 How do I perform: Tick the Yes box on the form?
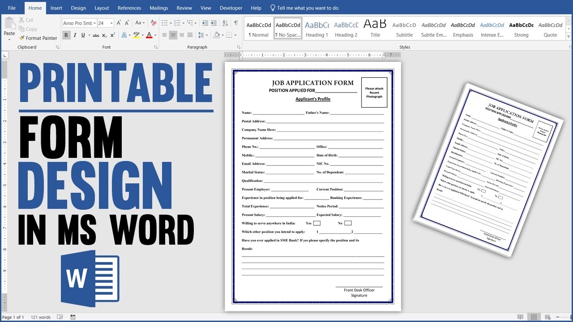[x=316, y=223]
